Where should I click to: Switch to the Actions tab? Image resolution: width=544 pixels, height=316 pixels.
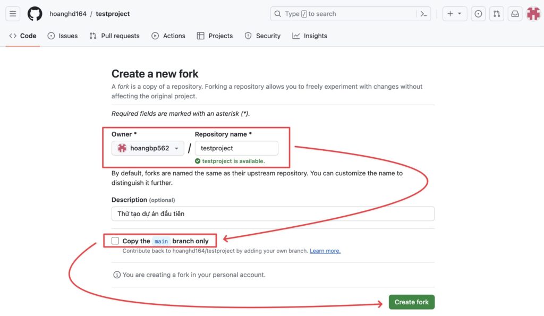[168, 36]
